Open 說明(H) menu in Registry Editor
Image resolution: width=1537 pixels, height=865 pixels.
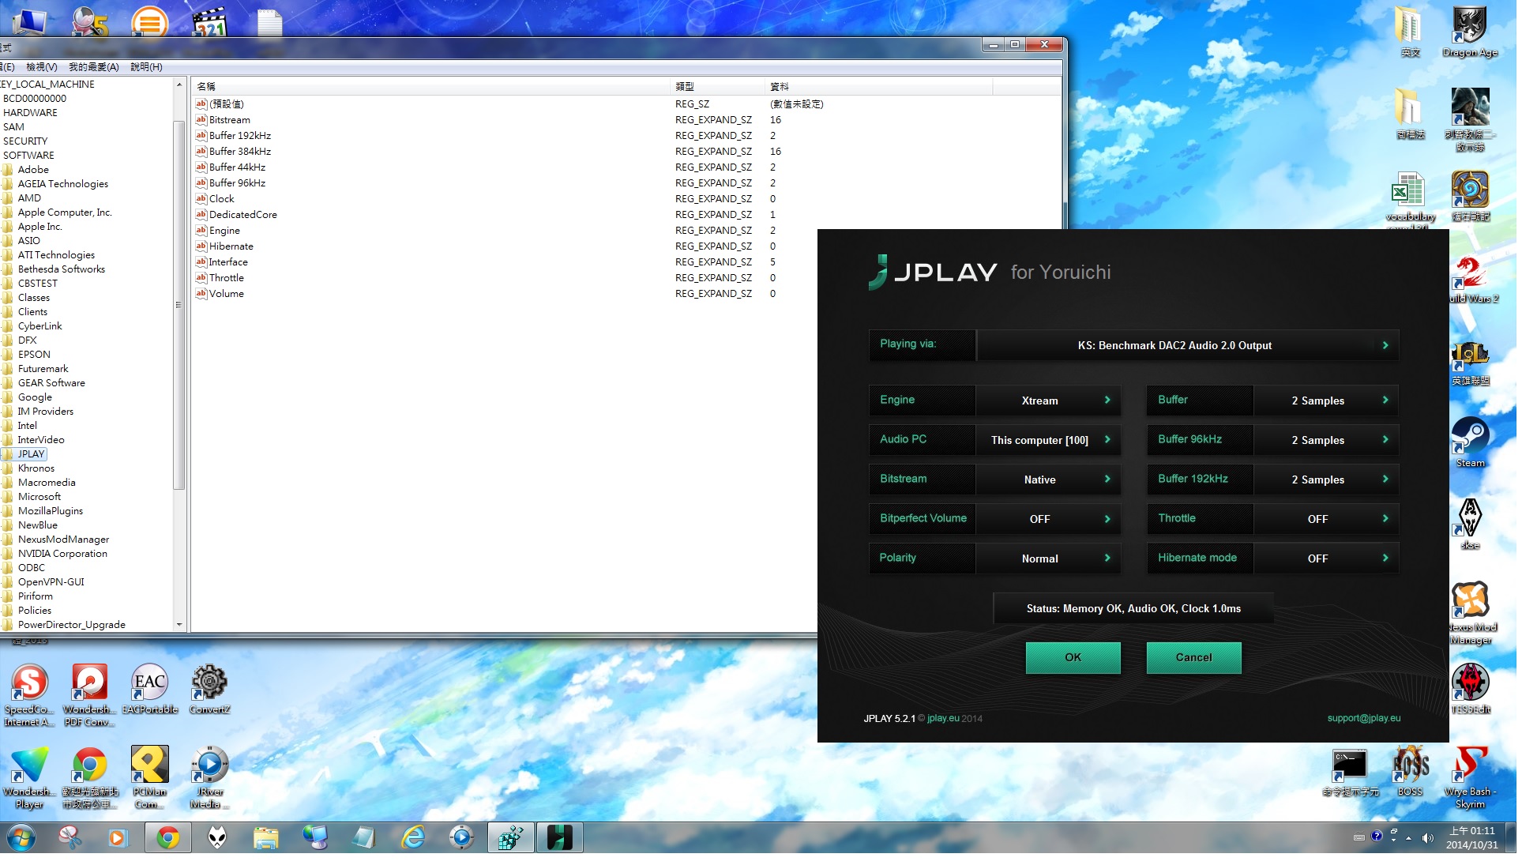(x=146, y=67)
